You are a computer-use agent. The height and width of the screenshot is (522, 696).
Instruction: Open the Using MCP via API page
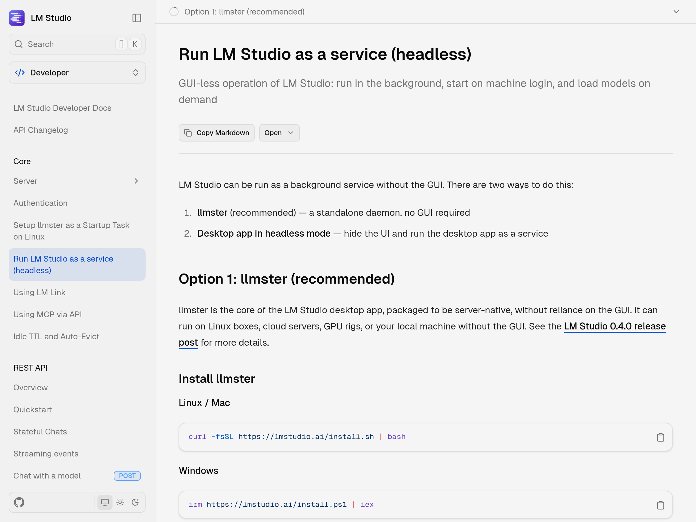(48, 314)
